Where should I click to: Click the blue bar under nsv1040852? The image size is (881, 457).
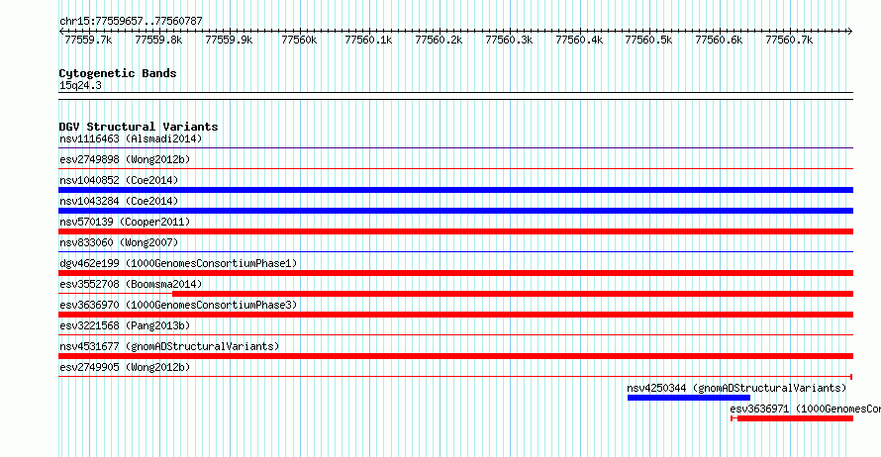pos(455,190)
